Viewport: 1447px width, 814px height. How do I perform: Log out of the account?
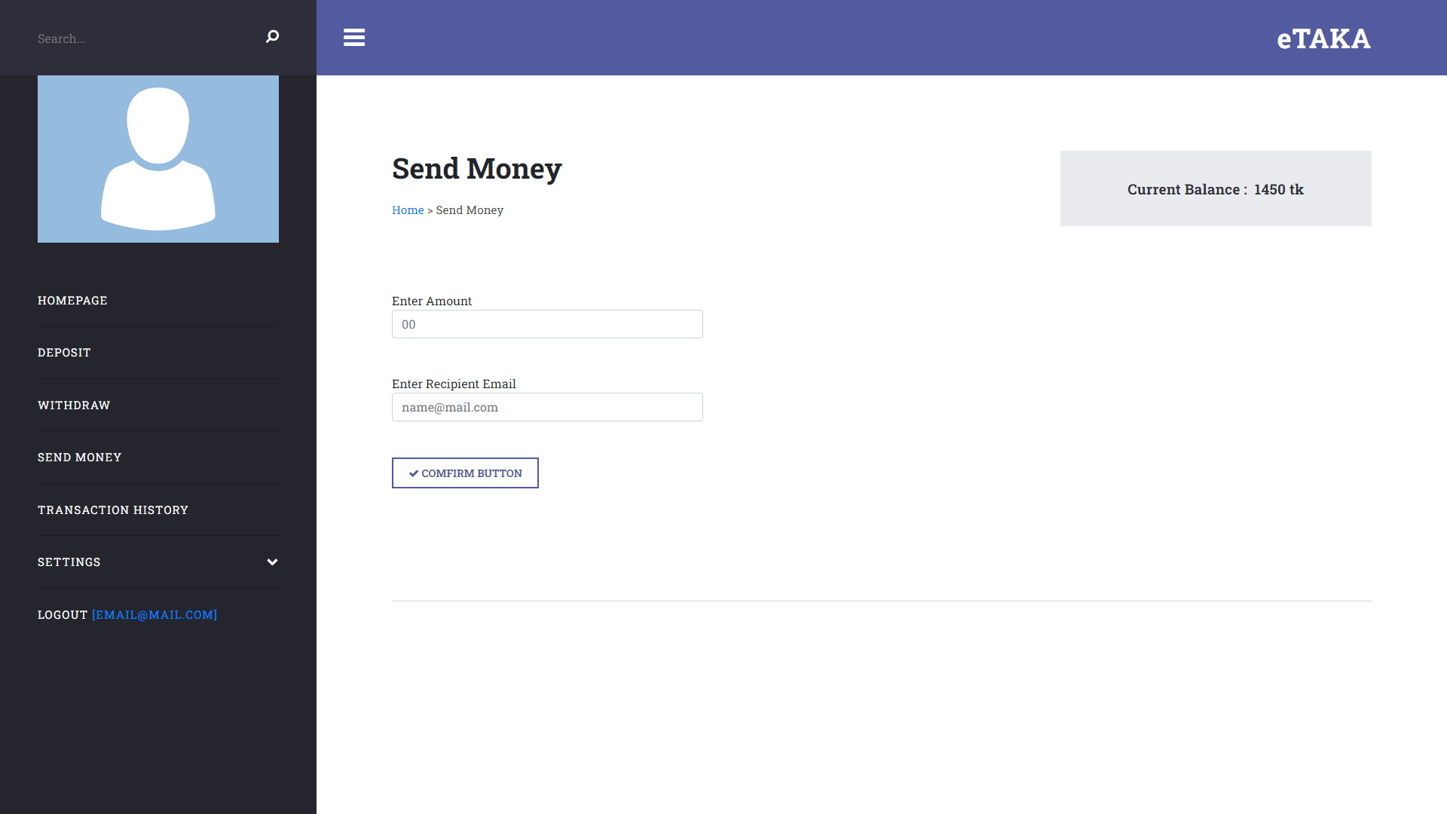(63, 615)
